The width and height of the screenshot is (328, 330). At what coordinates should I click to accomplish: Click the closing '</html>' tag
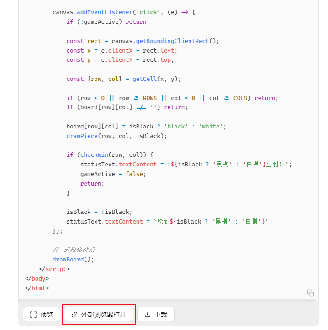click(37, 288)
